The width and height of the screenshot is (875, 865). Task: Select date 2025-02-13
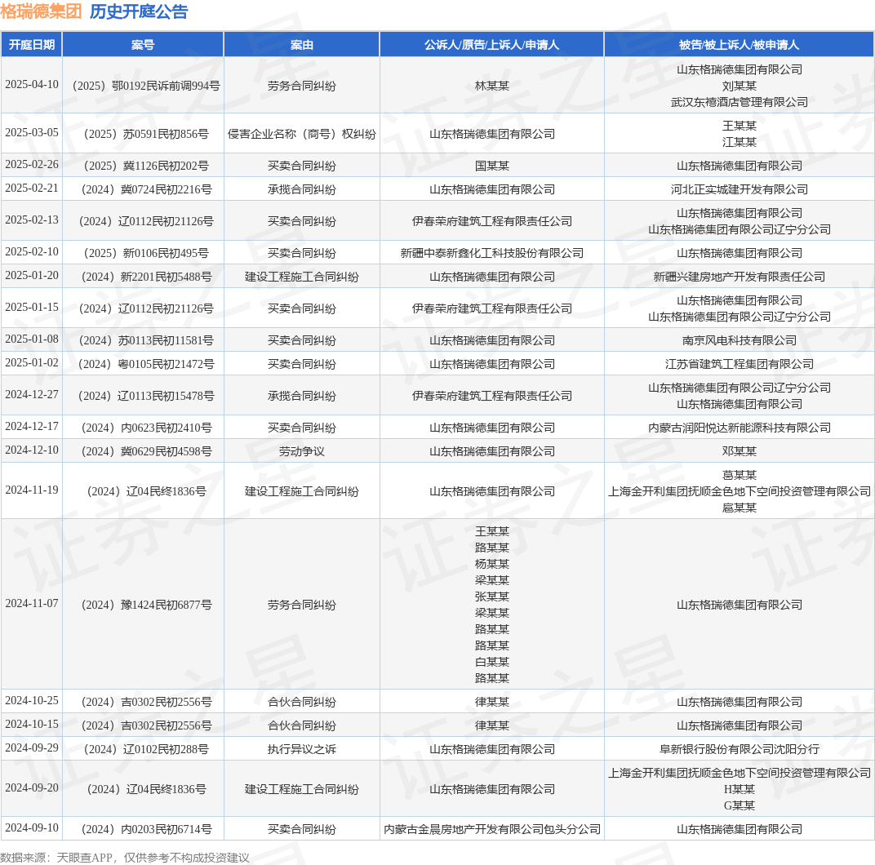click(x=32, y=220)
